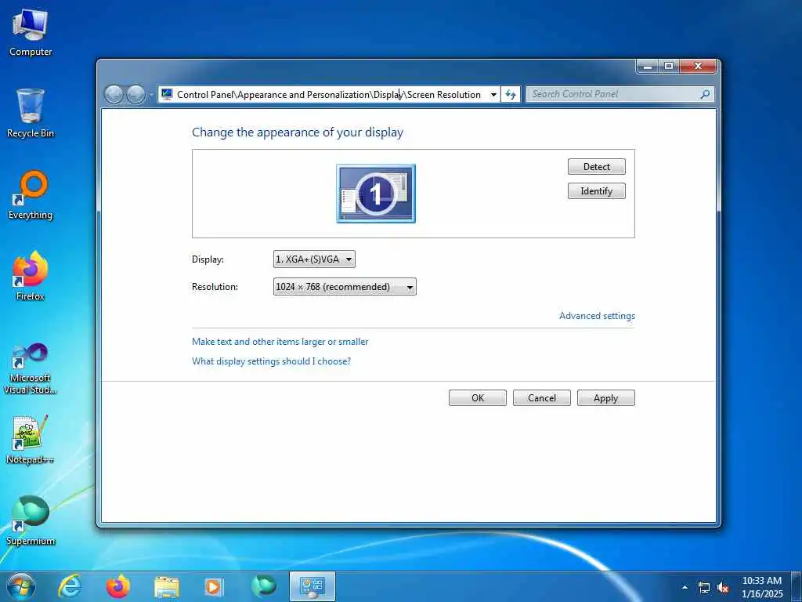Click the control panel icon in address bar
802x602 pixels.
coord(167,94)
